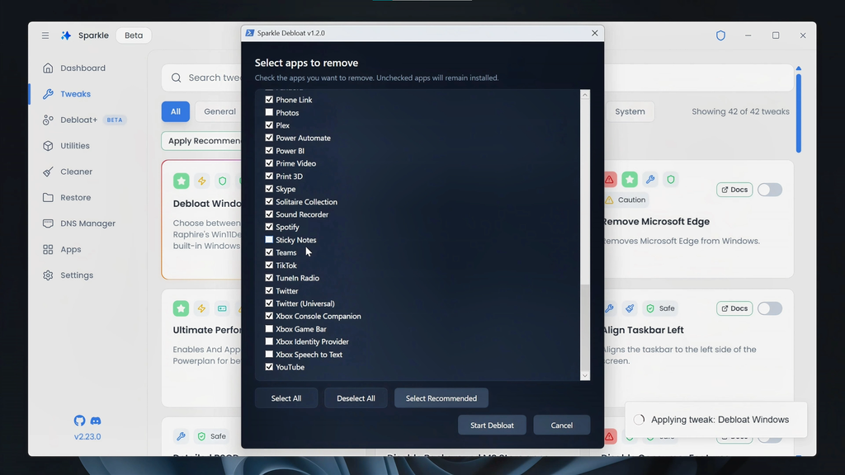Screen dimensions: 845x475
Task: Click shield icon on Debloat Windows card
Action: 222,181
